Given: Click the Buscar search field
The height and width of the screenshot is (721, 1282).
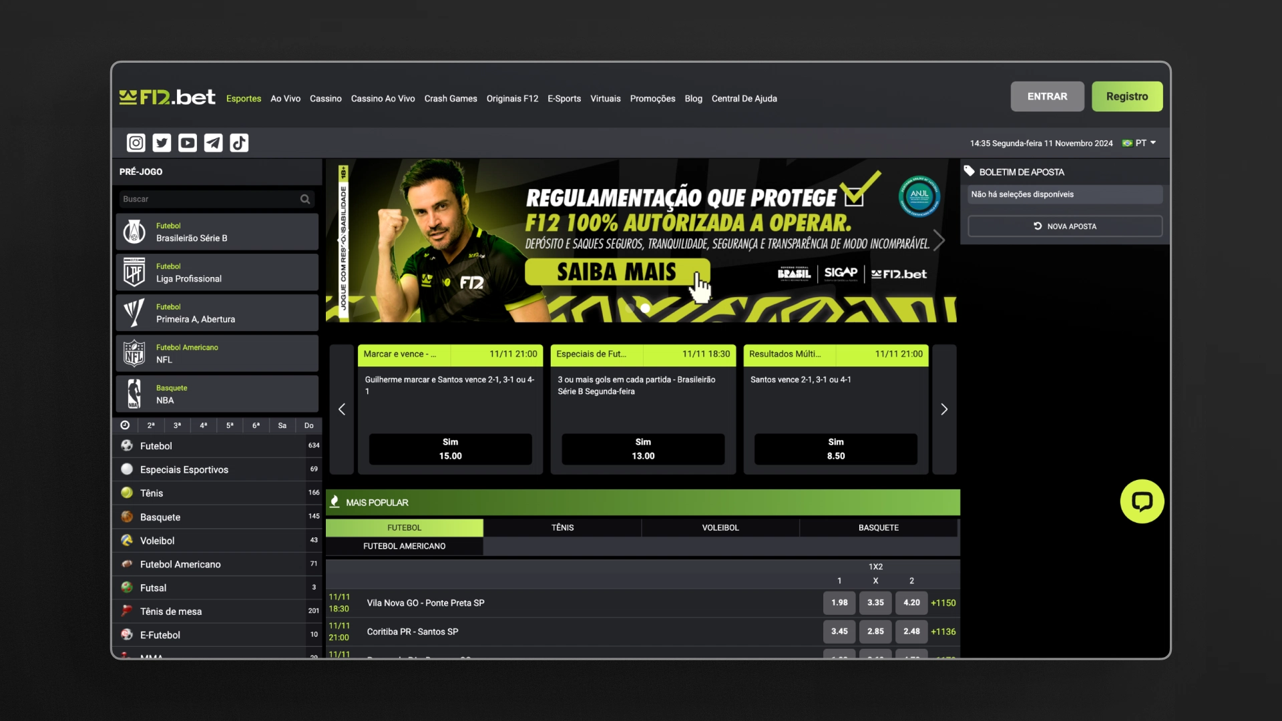Looking at the screenshot, I should tap(216, 199).
